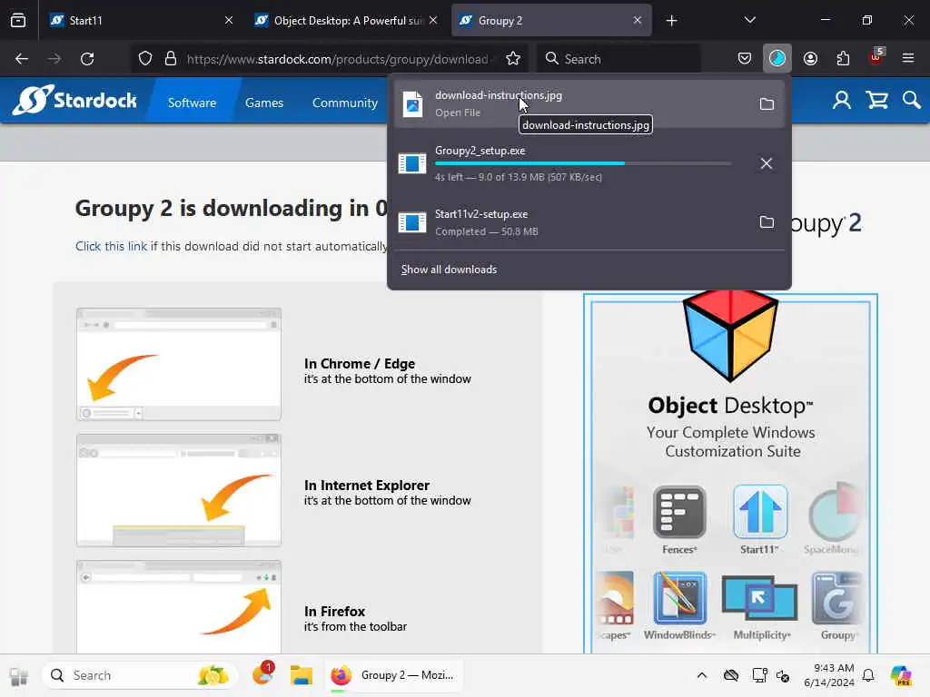Open tracking protection shield icon
The height and width of the screenshot is (697, 930).
coord(145,59)
